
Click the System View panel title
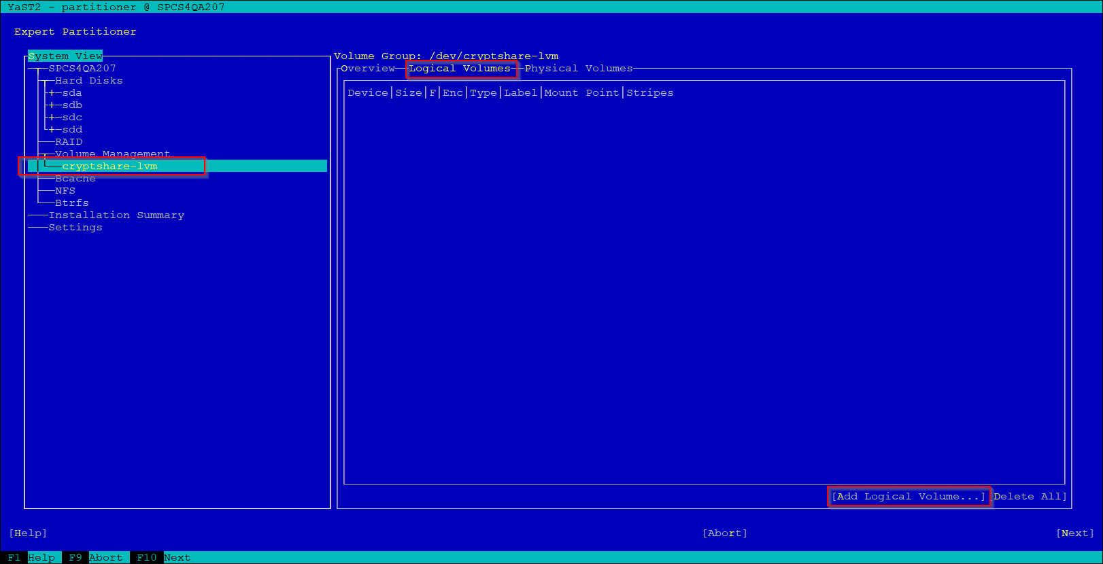point(65,56)
